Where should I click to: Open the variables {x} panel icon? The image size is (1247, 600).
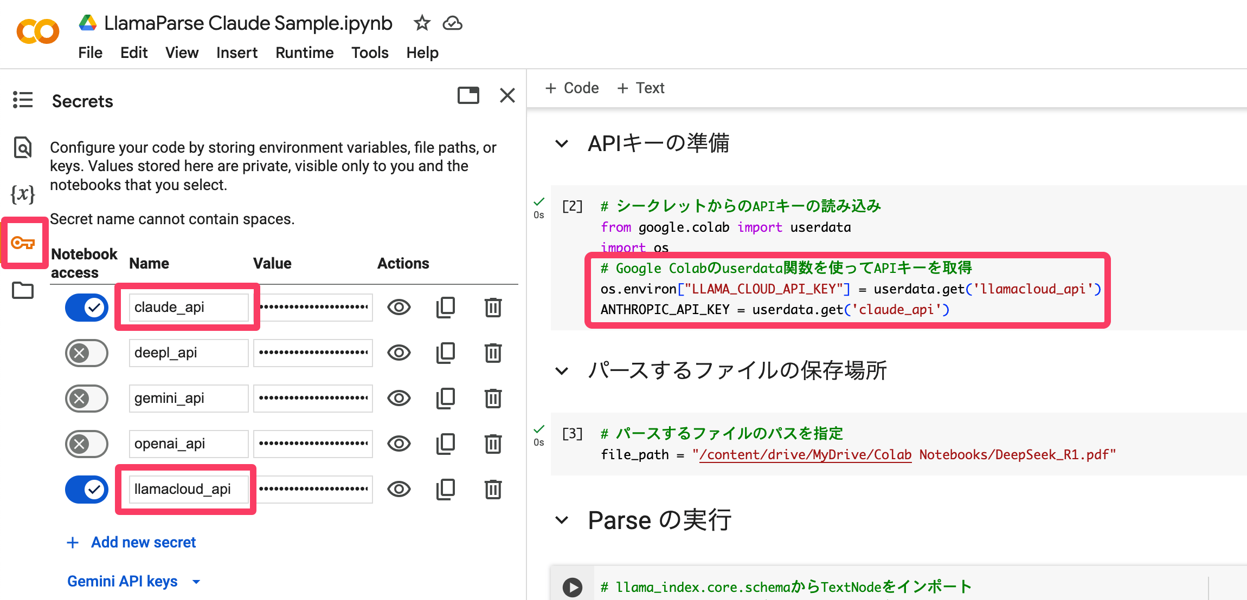(x=23, y=193)
